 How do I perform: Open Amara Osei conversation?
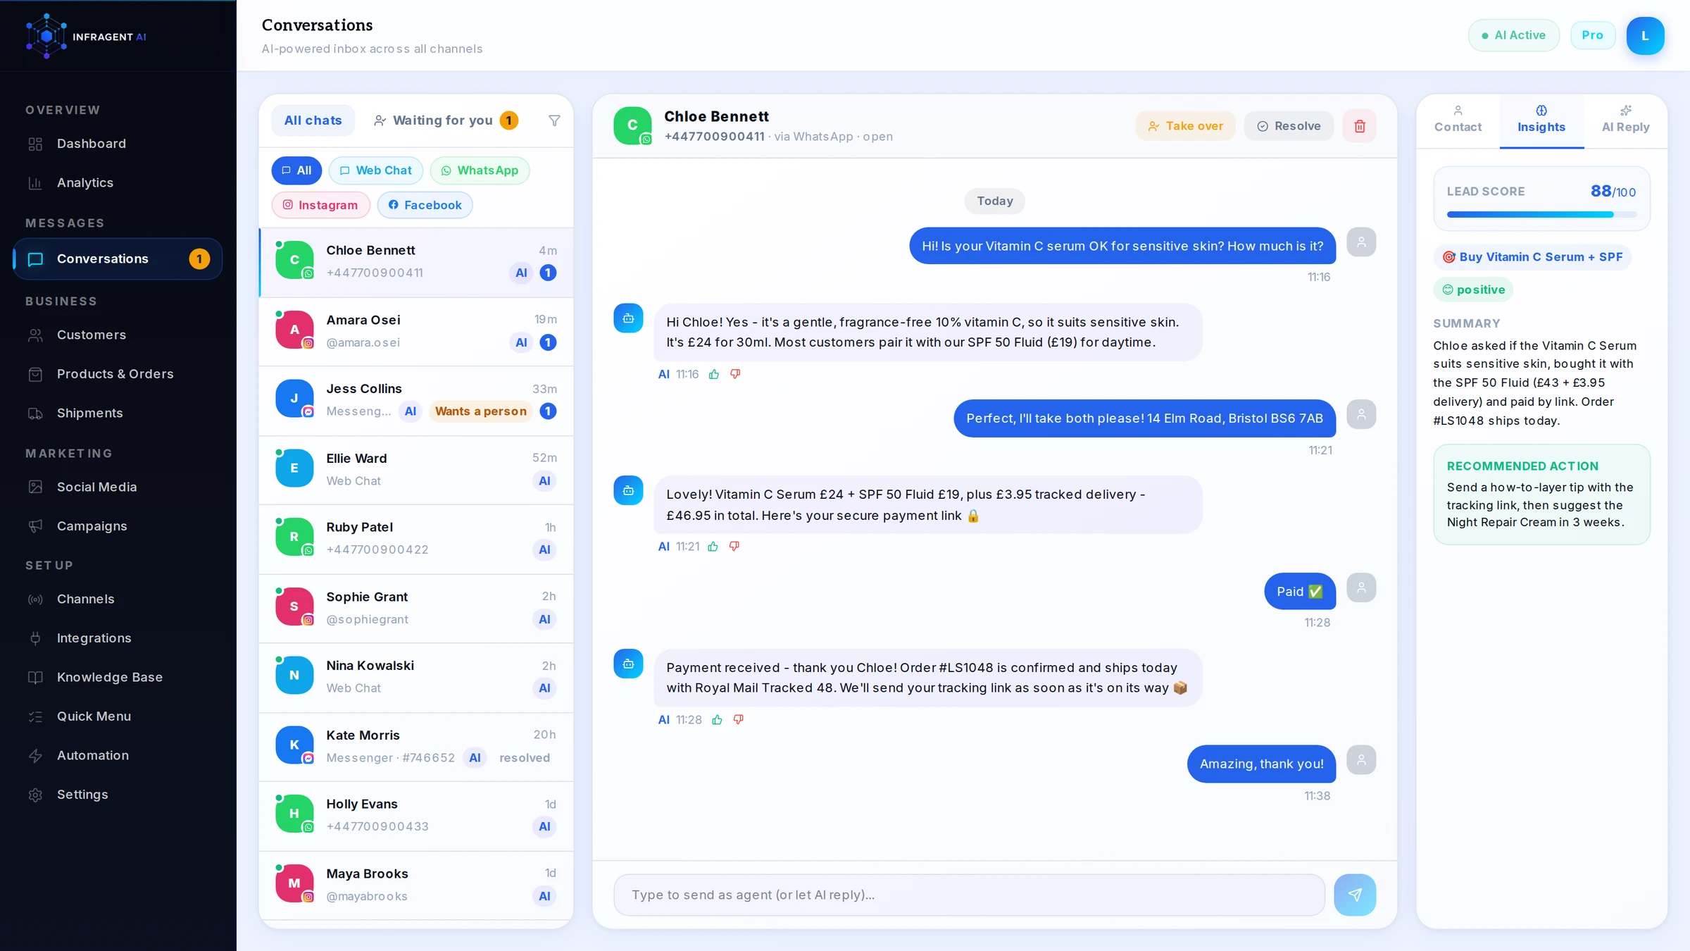pos(416,331)
